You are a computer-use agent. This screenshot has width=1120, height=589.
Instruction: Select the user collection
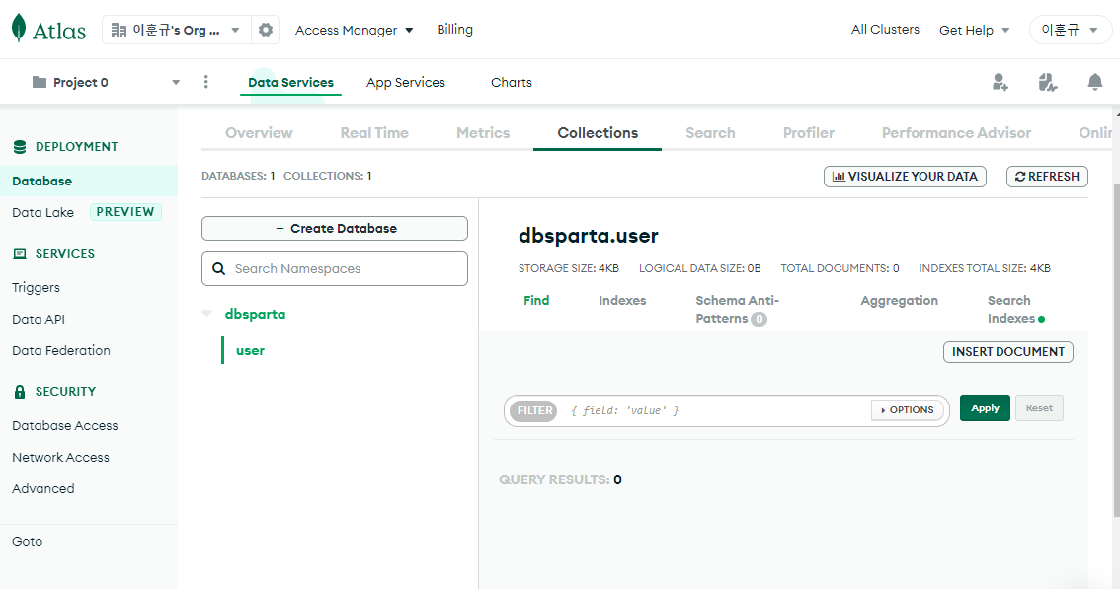point(250,350)
